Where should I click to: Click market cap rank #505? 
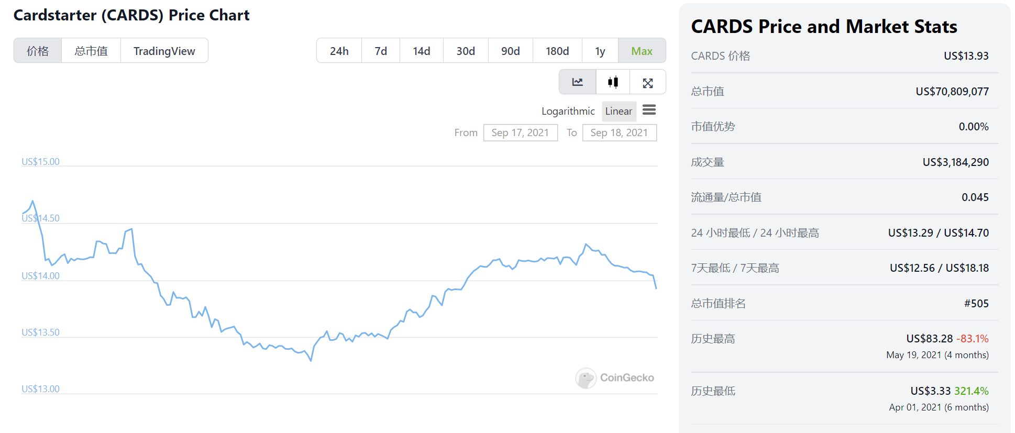point(976,303)
